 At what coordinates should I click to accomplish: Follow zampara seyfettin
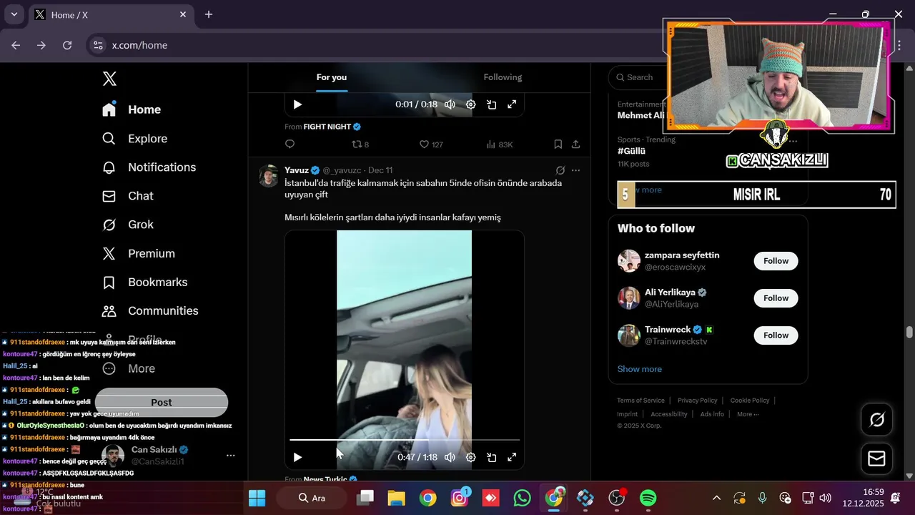tap(776, 261)
